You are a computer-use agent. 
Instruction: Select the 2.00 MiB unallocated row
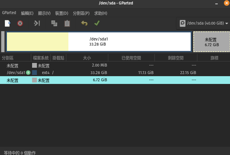pyautogui.click(x=115, y=65)
